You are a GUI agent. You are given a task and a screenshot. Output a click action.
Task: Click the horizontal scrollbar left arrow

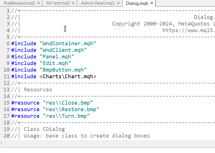pyautogui.click(x=1, y=143)
